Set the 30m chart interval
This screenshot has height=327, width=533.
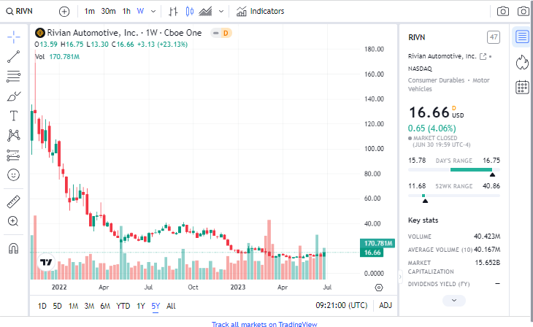[109, 11]
